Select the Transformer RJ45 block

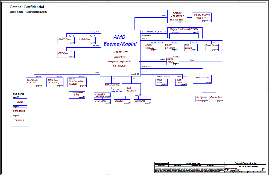(x=77, y=95)
